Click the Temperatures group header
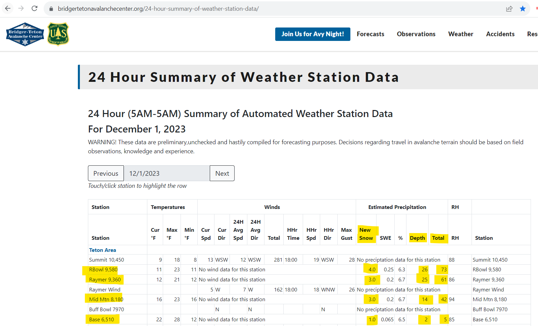 (168, 207)
